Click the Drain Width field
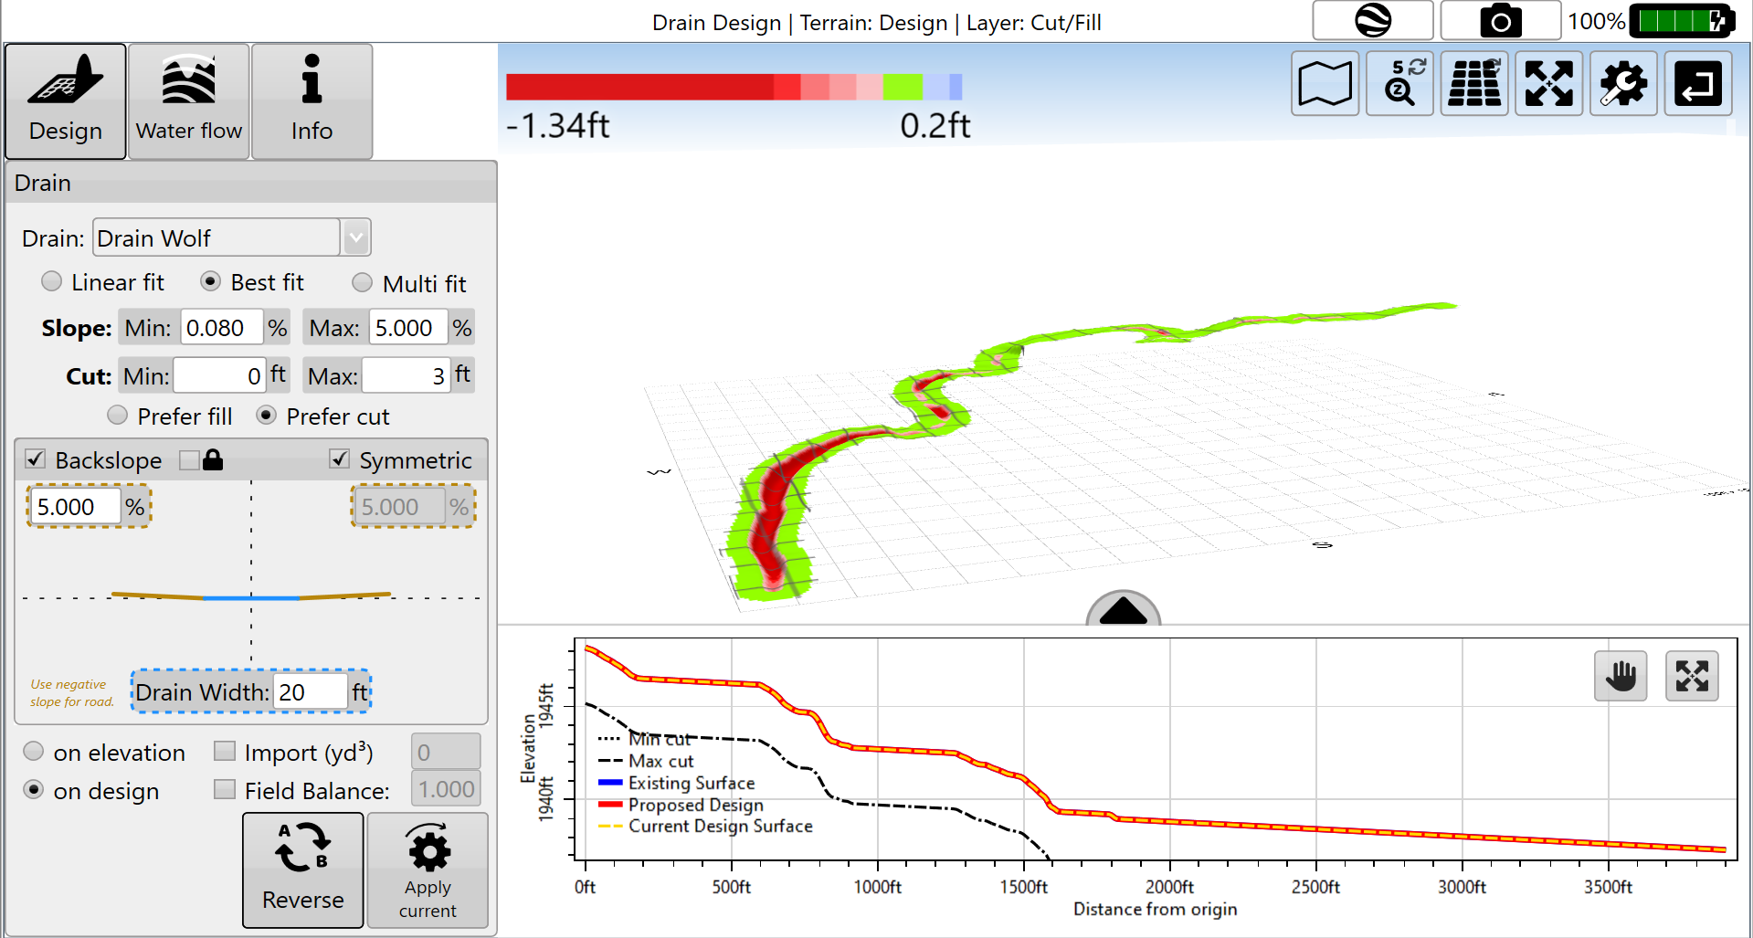The height and width of the screenshot is (938, 1753). click(x=311, y=692)
